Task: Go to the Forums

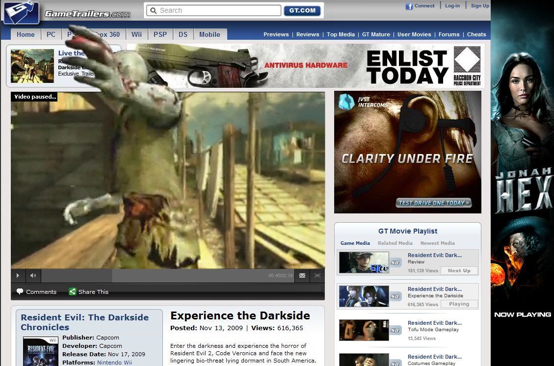Action: click(449, 34)
